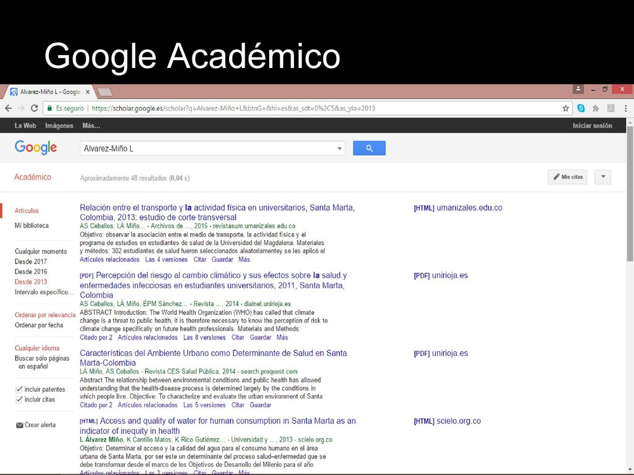Image resolution: width=634 pixels, height=475 pixels.
Task: Sort results with Ordenar por fecha
Action: [39, 325]
